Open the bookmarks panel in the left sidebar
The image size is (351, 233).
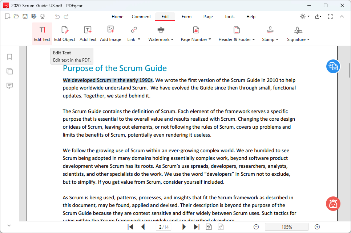(x=10, y=57)
